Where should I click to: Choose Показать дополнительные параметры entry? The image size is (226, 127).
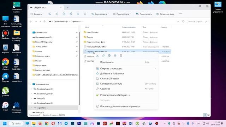click(x=126, y=107)
